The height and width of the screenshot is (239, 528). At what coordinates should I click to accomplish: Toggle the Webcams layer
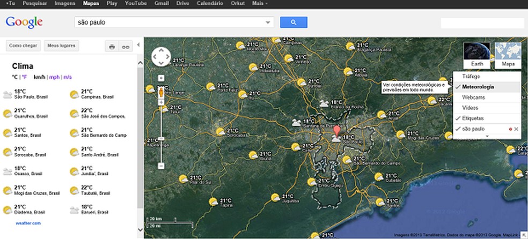coord(487,98)
